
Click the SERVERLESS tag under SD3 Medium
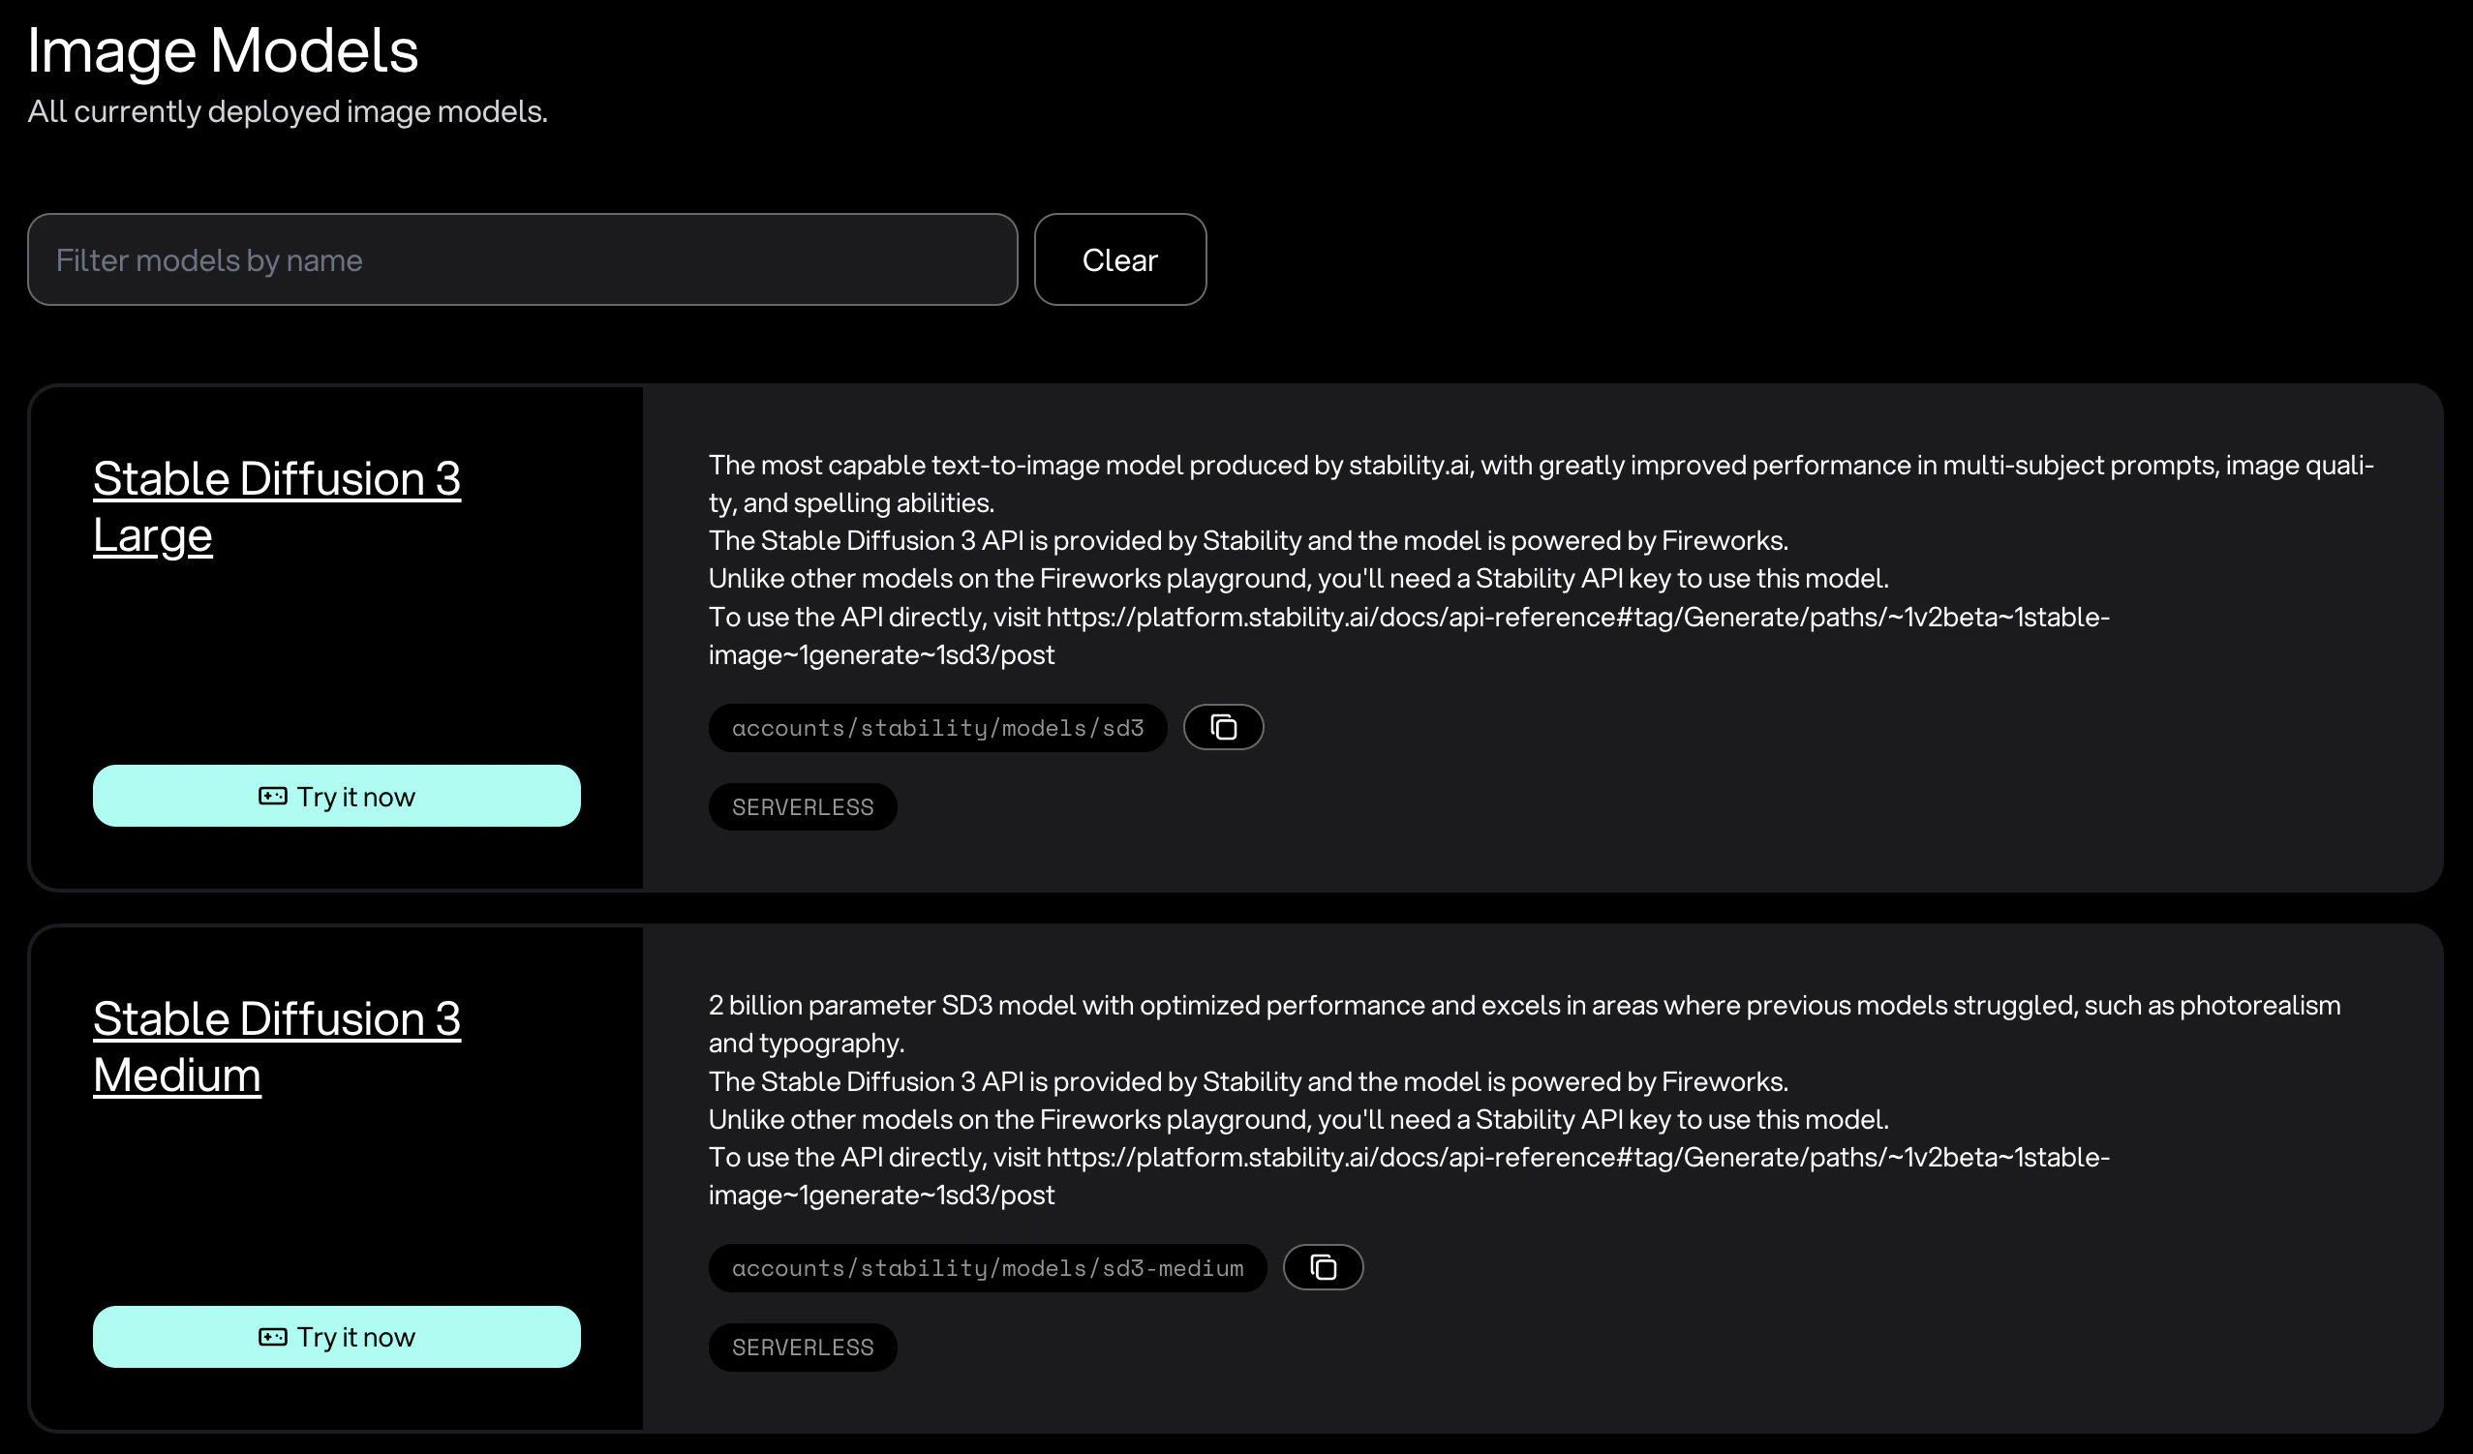point(802,1348)
